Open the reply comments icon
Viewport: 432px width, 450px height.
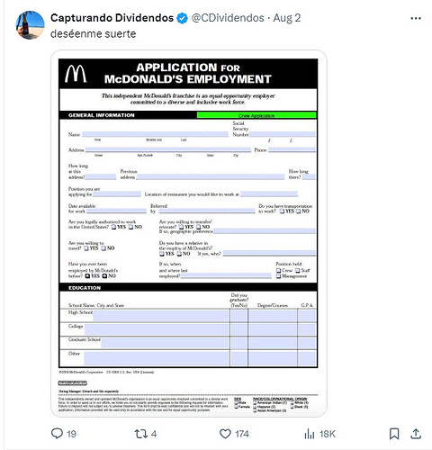(57, 434)
